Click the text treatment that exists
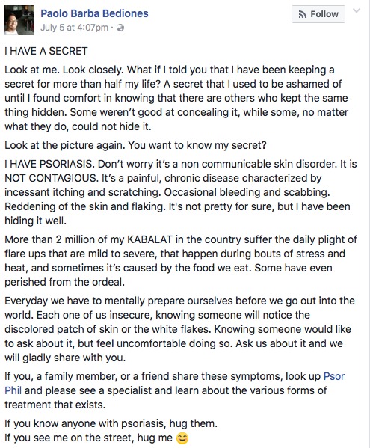This screenshot has width=370, height=448. [x=55, y=405]
